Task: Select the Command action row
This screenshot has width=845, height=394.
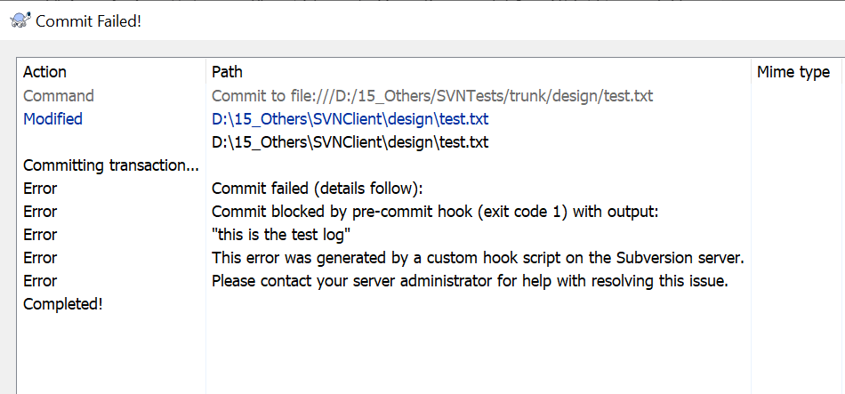Action: 59,95
